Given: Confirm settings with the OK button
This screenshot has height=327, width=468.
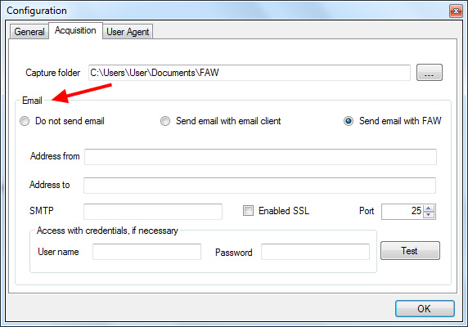Looking at the screenshot, I should [425, 308].
